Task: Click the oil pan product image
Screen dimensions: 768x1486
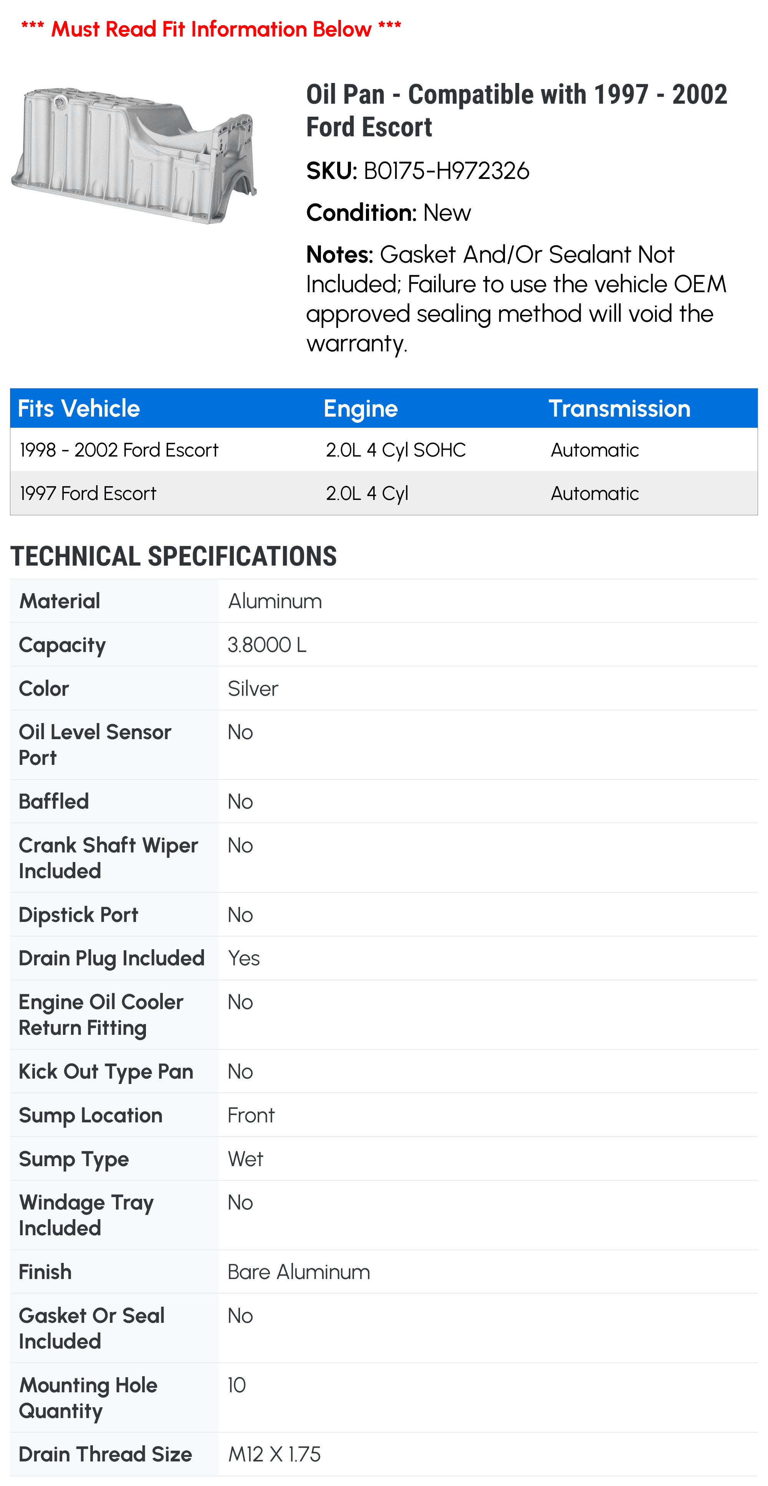Action: point(134,155)
